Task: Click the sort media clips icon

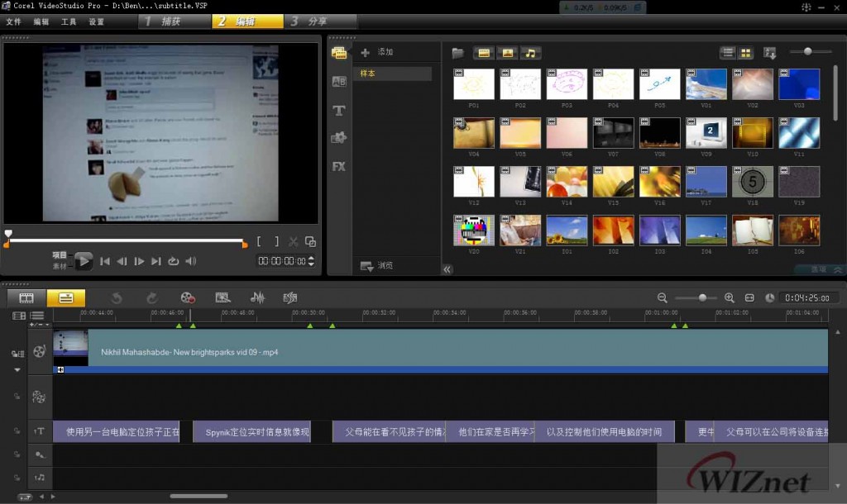Action: pyautogui.click(x=770, y=53)
